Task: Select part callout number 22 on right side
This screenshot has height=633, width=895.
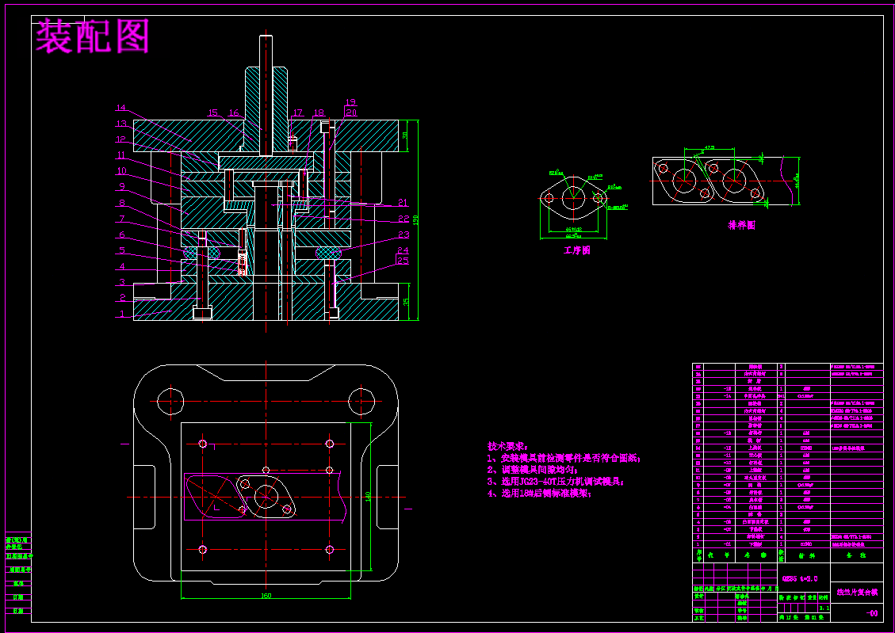Action: click(x=403, y=219)
